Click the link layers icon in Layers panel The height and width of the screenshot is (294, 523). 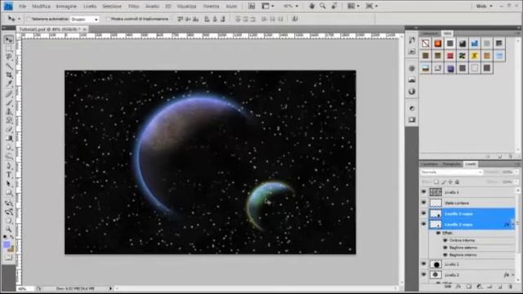pos(449,287)
